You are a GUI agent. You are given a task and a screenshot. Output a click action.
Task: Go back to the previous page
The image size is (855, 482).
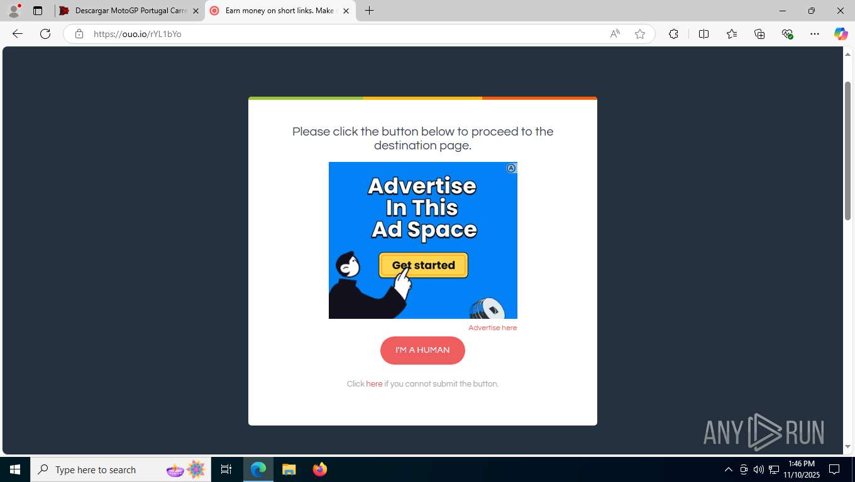pos(18,34)
